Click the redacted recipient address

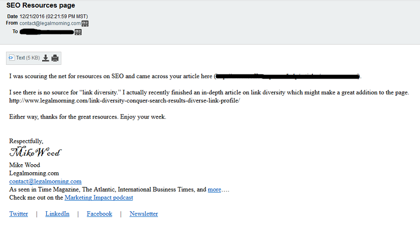(47, 31)
